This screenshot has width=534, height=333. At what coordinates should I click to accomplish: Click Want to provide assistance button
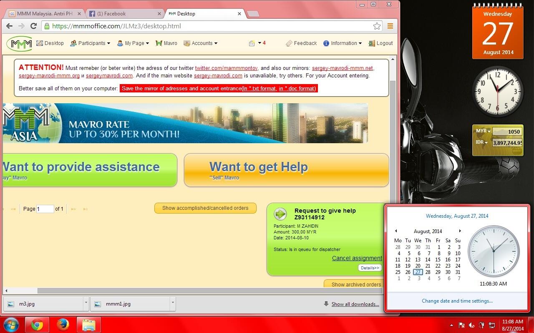90,170
